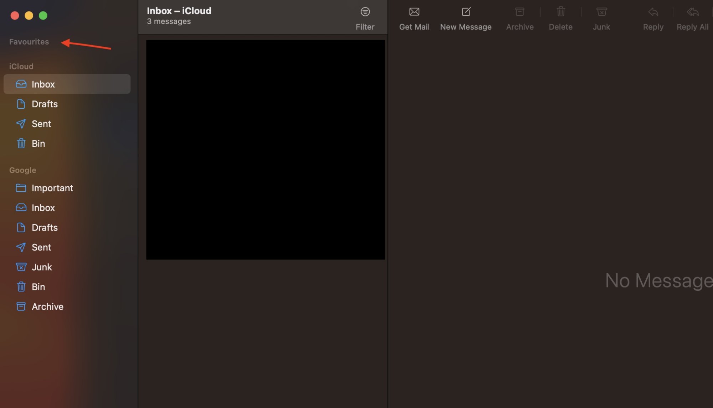Open the Google Archive folder
The height and width of the screenshot is (408, 713).
point(47,306)
